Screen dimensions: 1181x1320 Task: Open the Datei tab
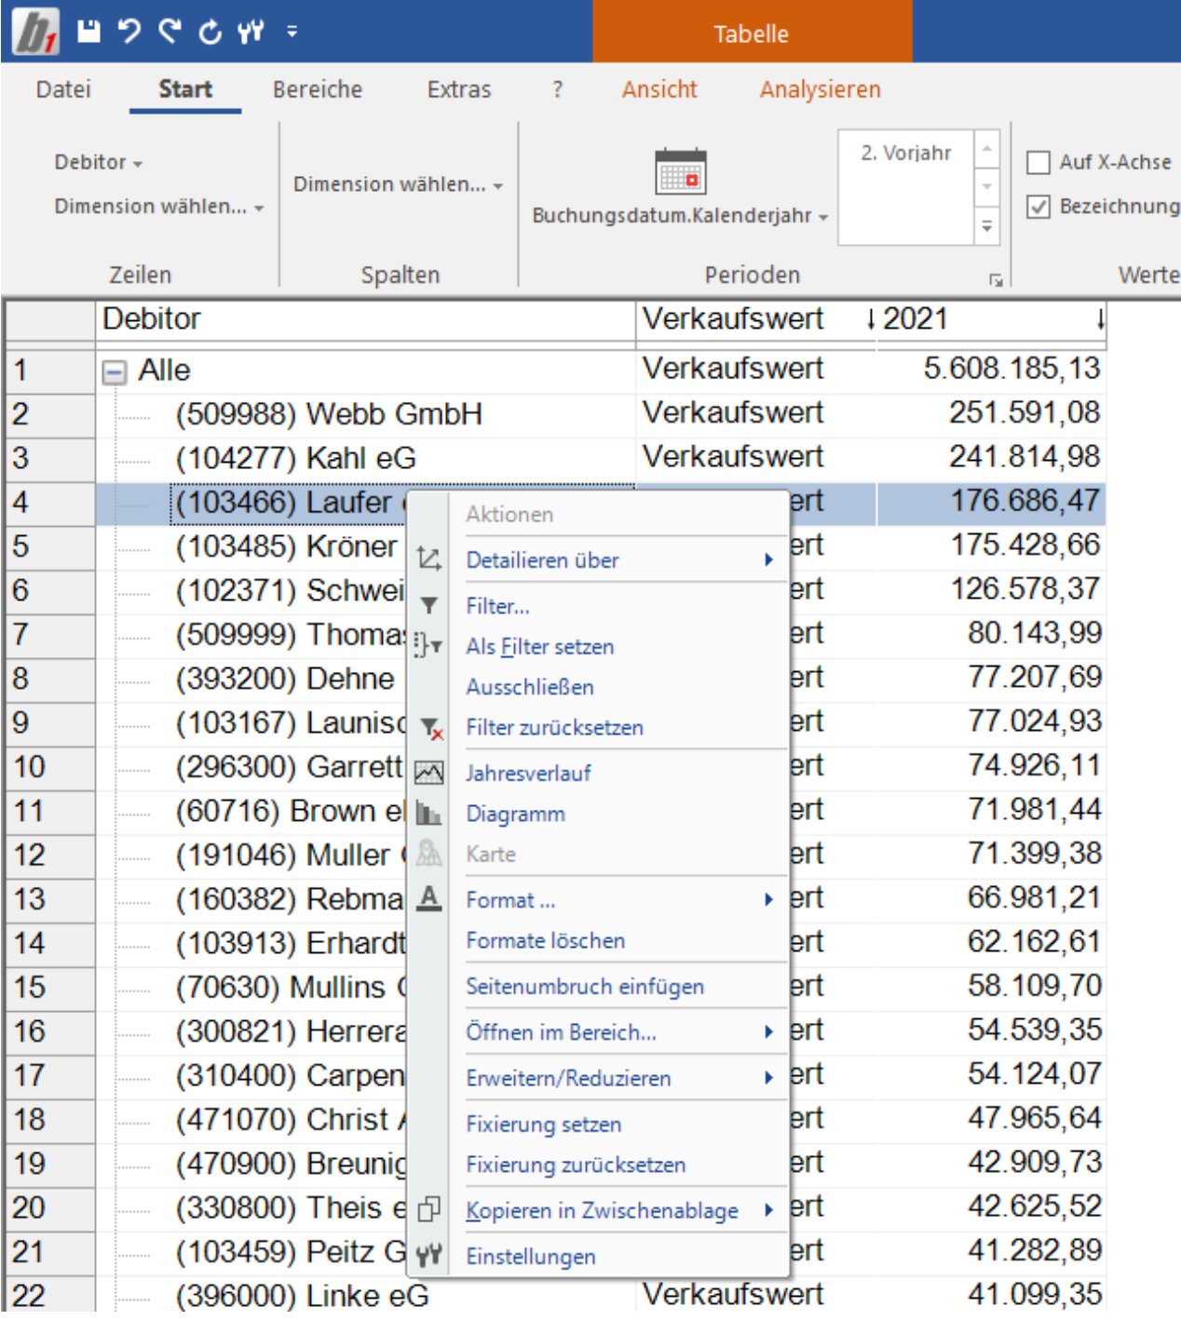pos(63,89)
